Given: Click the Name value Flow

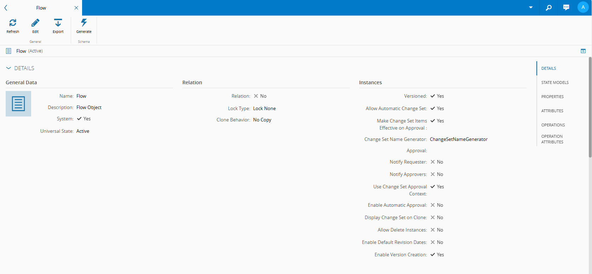Looking at the screenshot, I should pyautogui.click(x=81, y=96).
